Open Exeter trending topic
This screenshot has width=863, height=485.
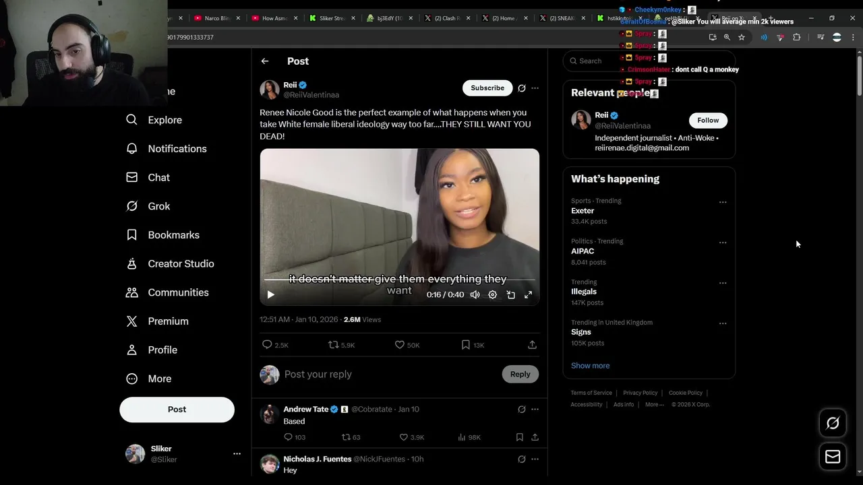click(583, 211)
